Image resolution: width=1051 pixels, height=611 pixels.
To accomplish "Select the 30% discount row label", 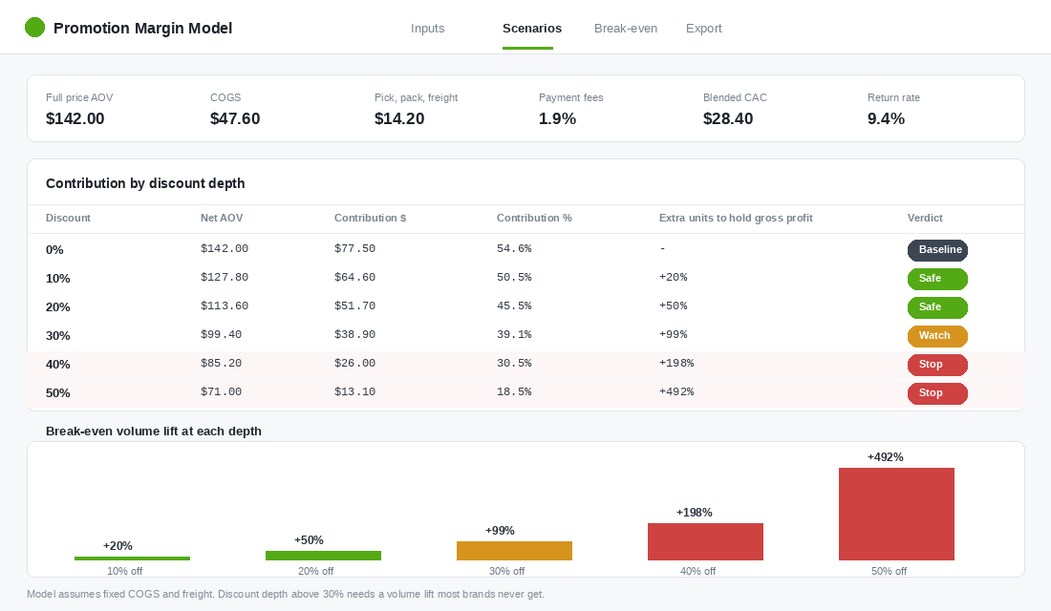I will [x=57, y=336].
